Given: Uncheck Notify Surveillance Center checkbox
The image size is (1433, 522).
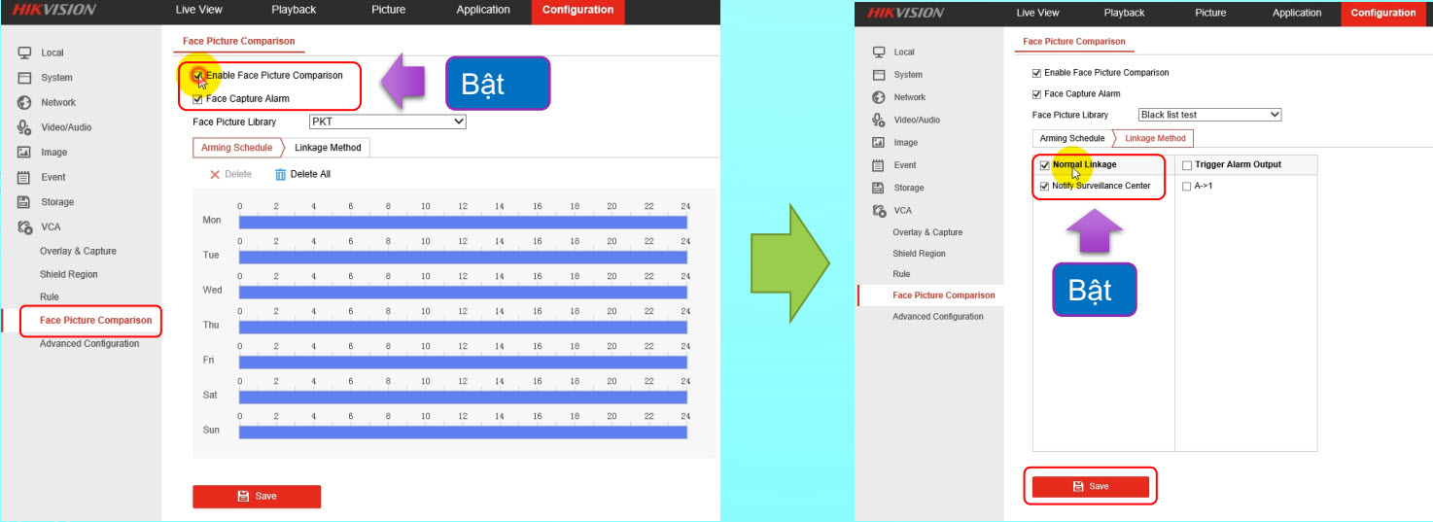Looking at the screenshot, I should (x=1045, y=186).
